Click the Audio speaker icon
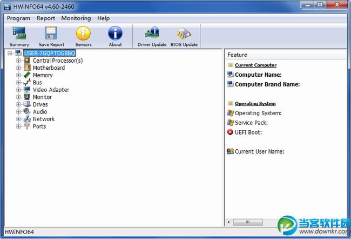The height and width of the screenshot is (239, 351). coord(27,111)
